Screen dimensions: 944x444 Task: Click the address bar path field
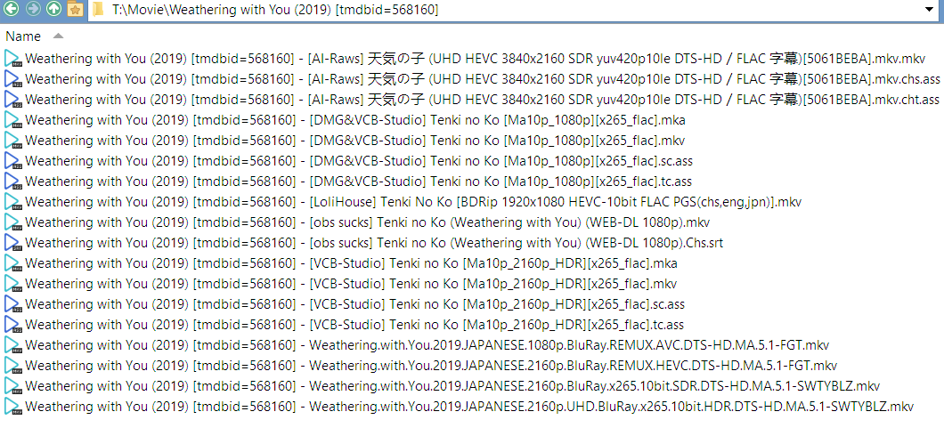point(515,10)
